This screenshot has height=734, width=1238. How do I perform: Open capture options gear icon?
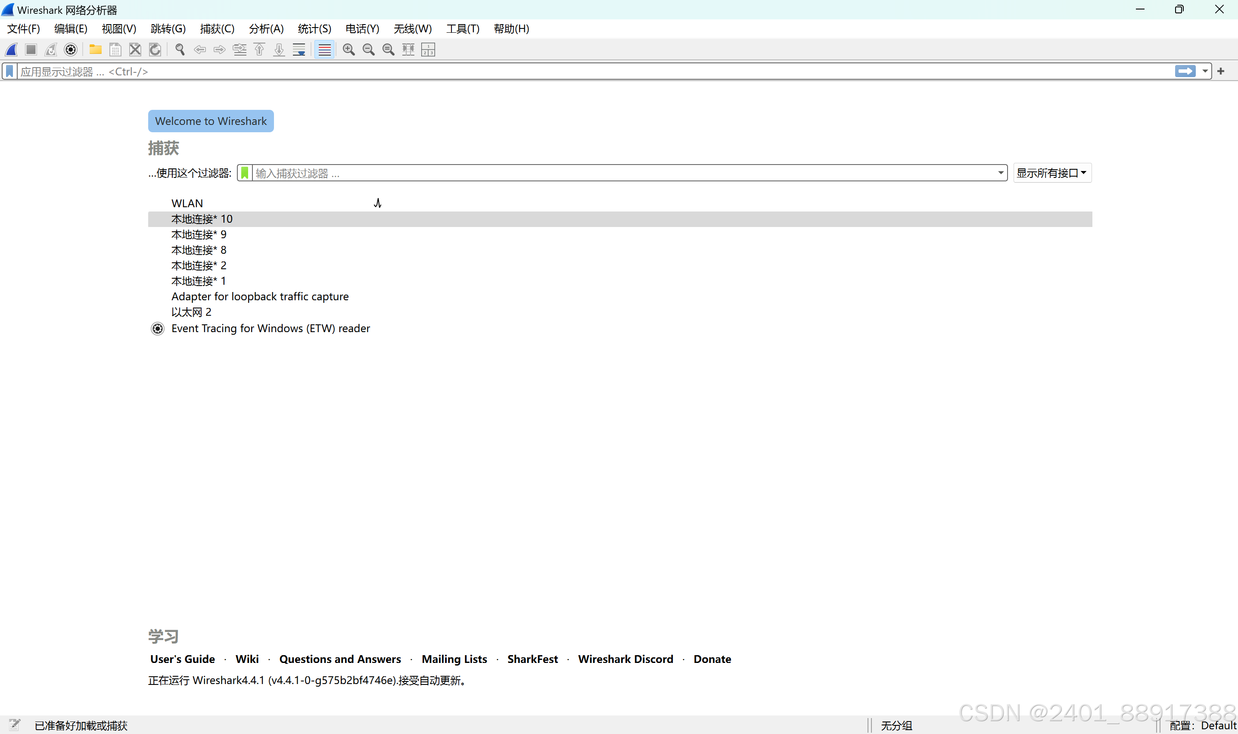(71, 50)
